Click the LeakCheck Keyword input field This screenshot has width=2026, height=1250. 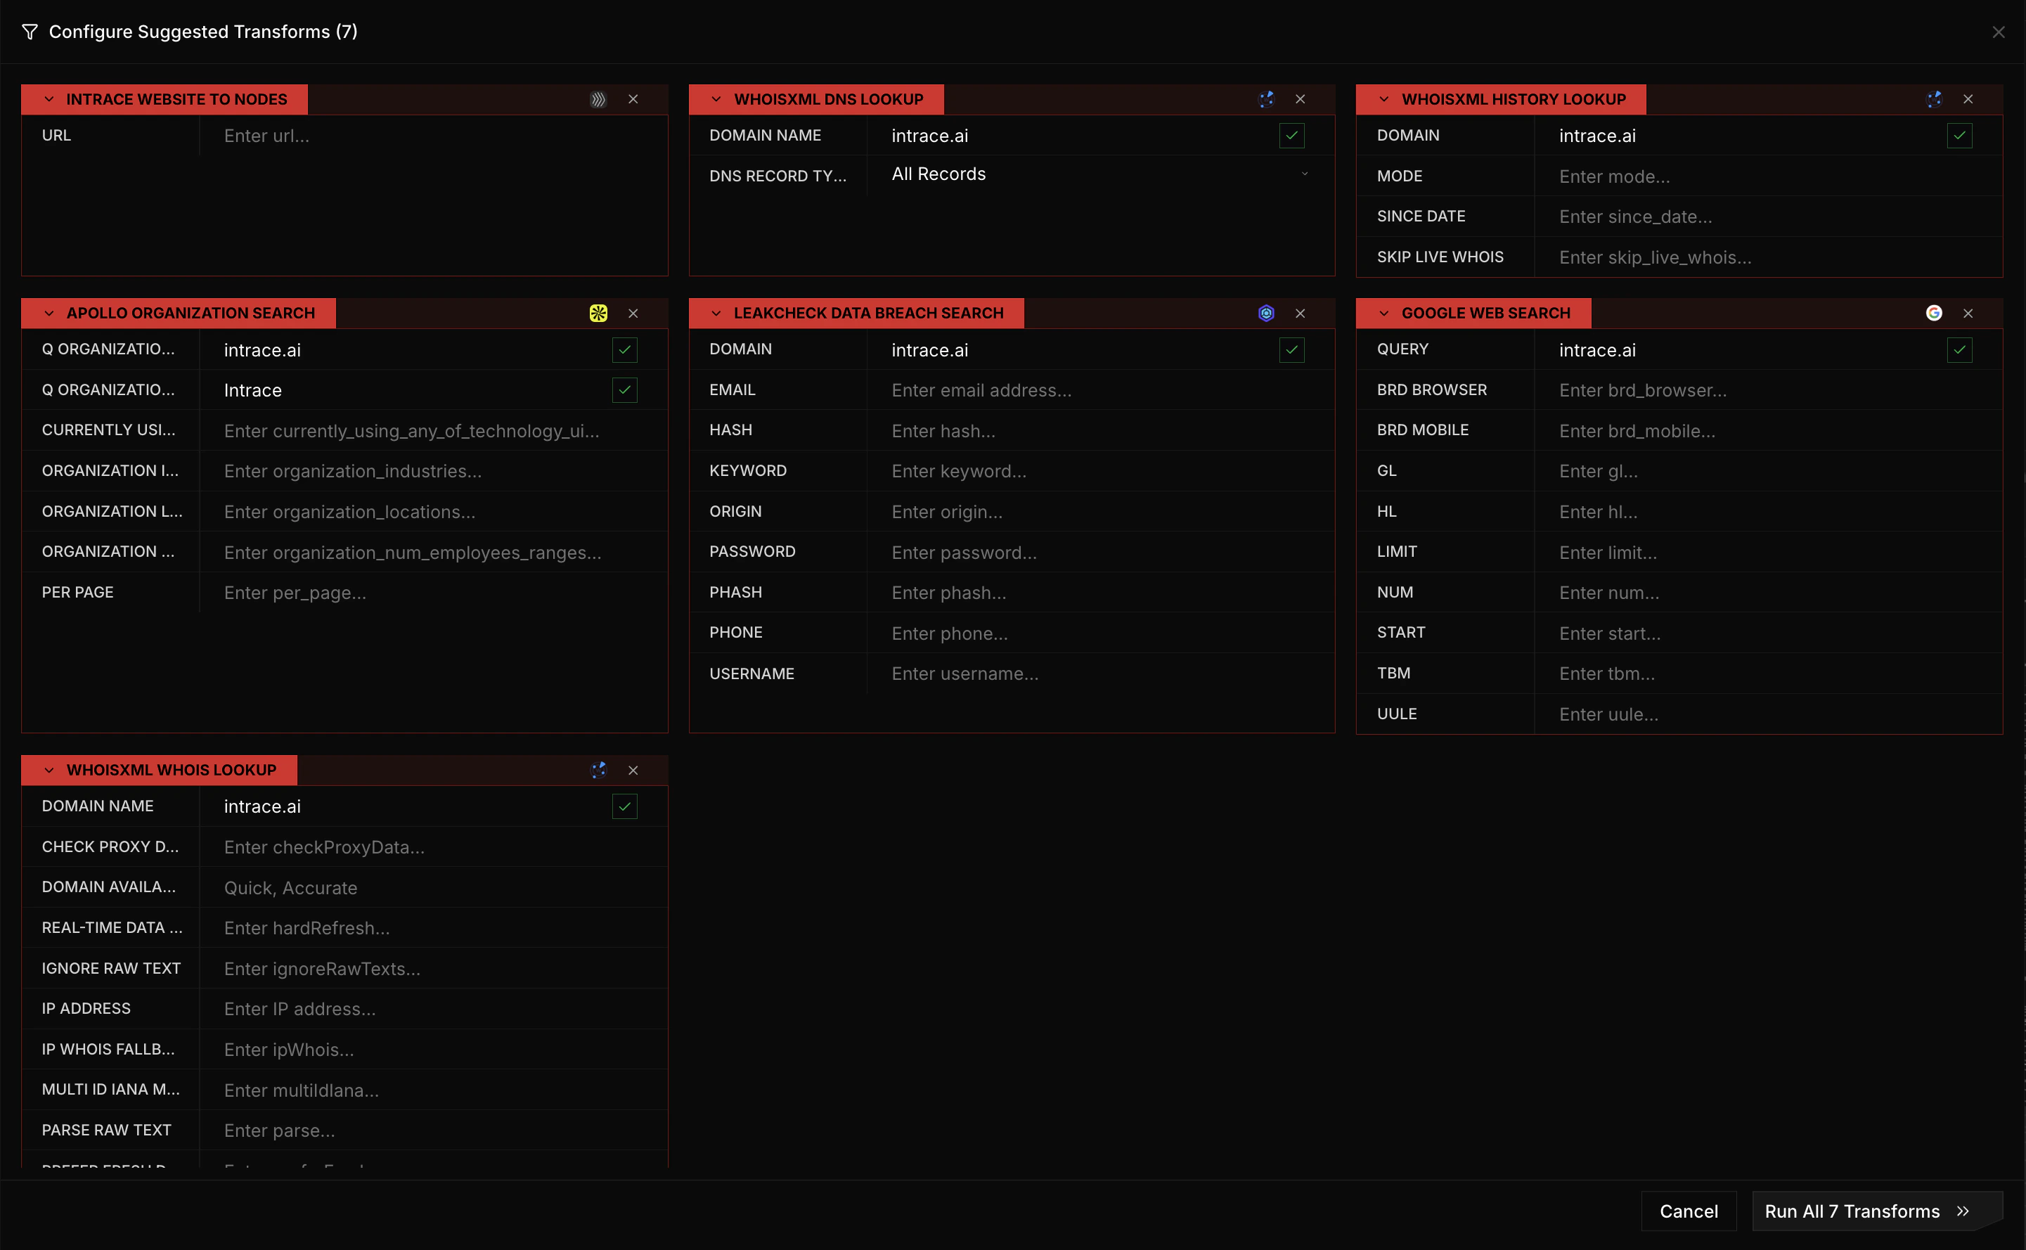pyautogui.click(x=1100, y=471)
